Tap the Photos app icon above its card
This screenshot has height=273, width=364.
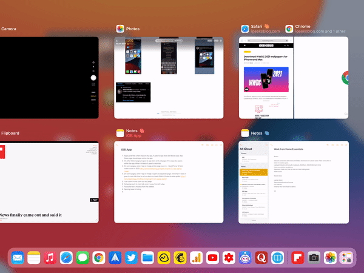(120, 29)
